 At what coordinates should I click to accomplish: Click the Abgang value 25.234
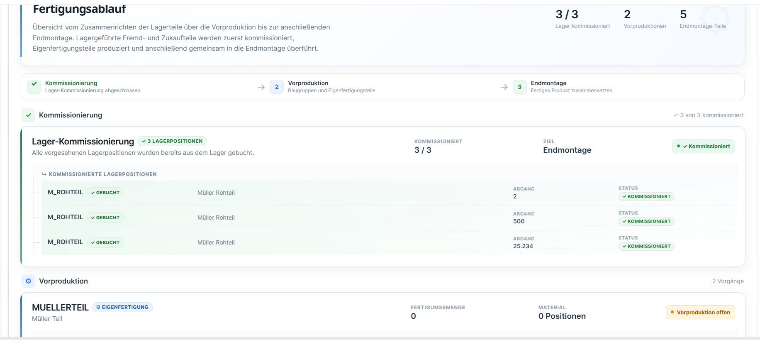pyautogui.click(x=523, y=246)
